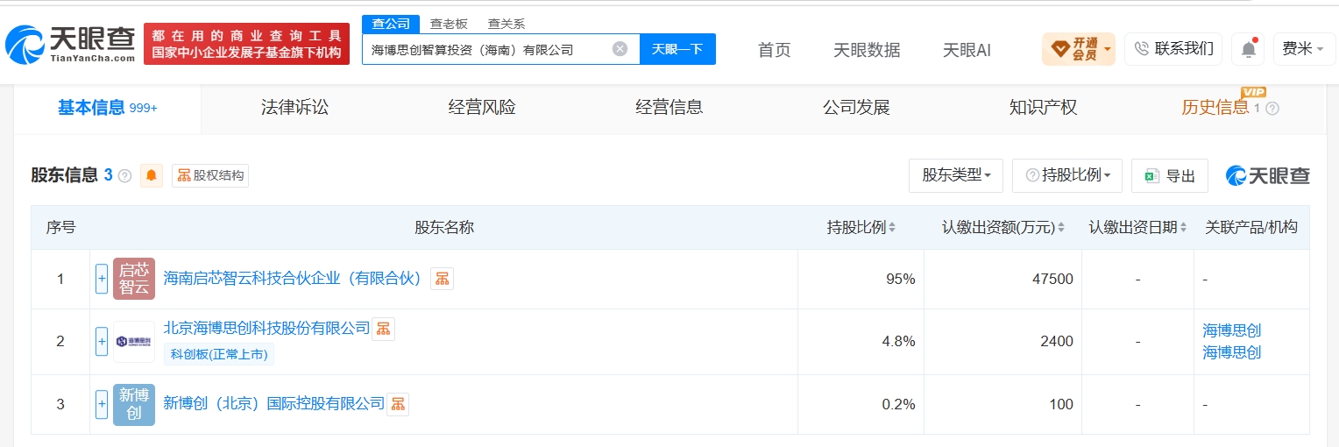Open the help icon next to 股东信息 3
Image resolution: width=1339 pixels, height=447 pixels.
pyautogui.click(x=124, y=175)
